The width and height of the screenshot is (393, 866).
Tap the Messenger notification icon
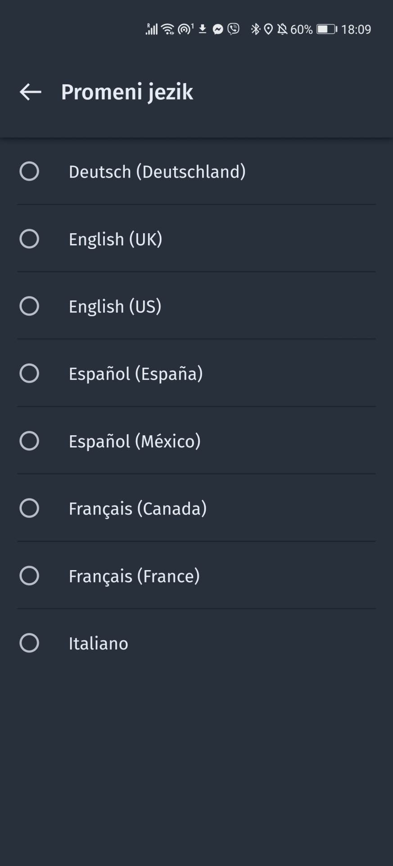tap(218, 30)
